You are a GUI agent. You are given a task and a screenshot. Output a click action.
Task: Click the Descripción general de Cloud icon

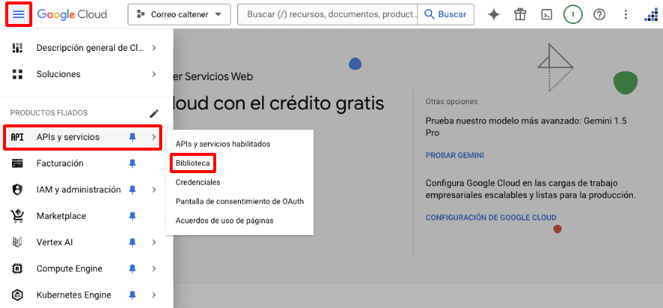(x=17, y=48)
